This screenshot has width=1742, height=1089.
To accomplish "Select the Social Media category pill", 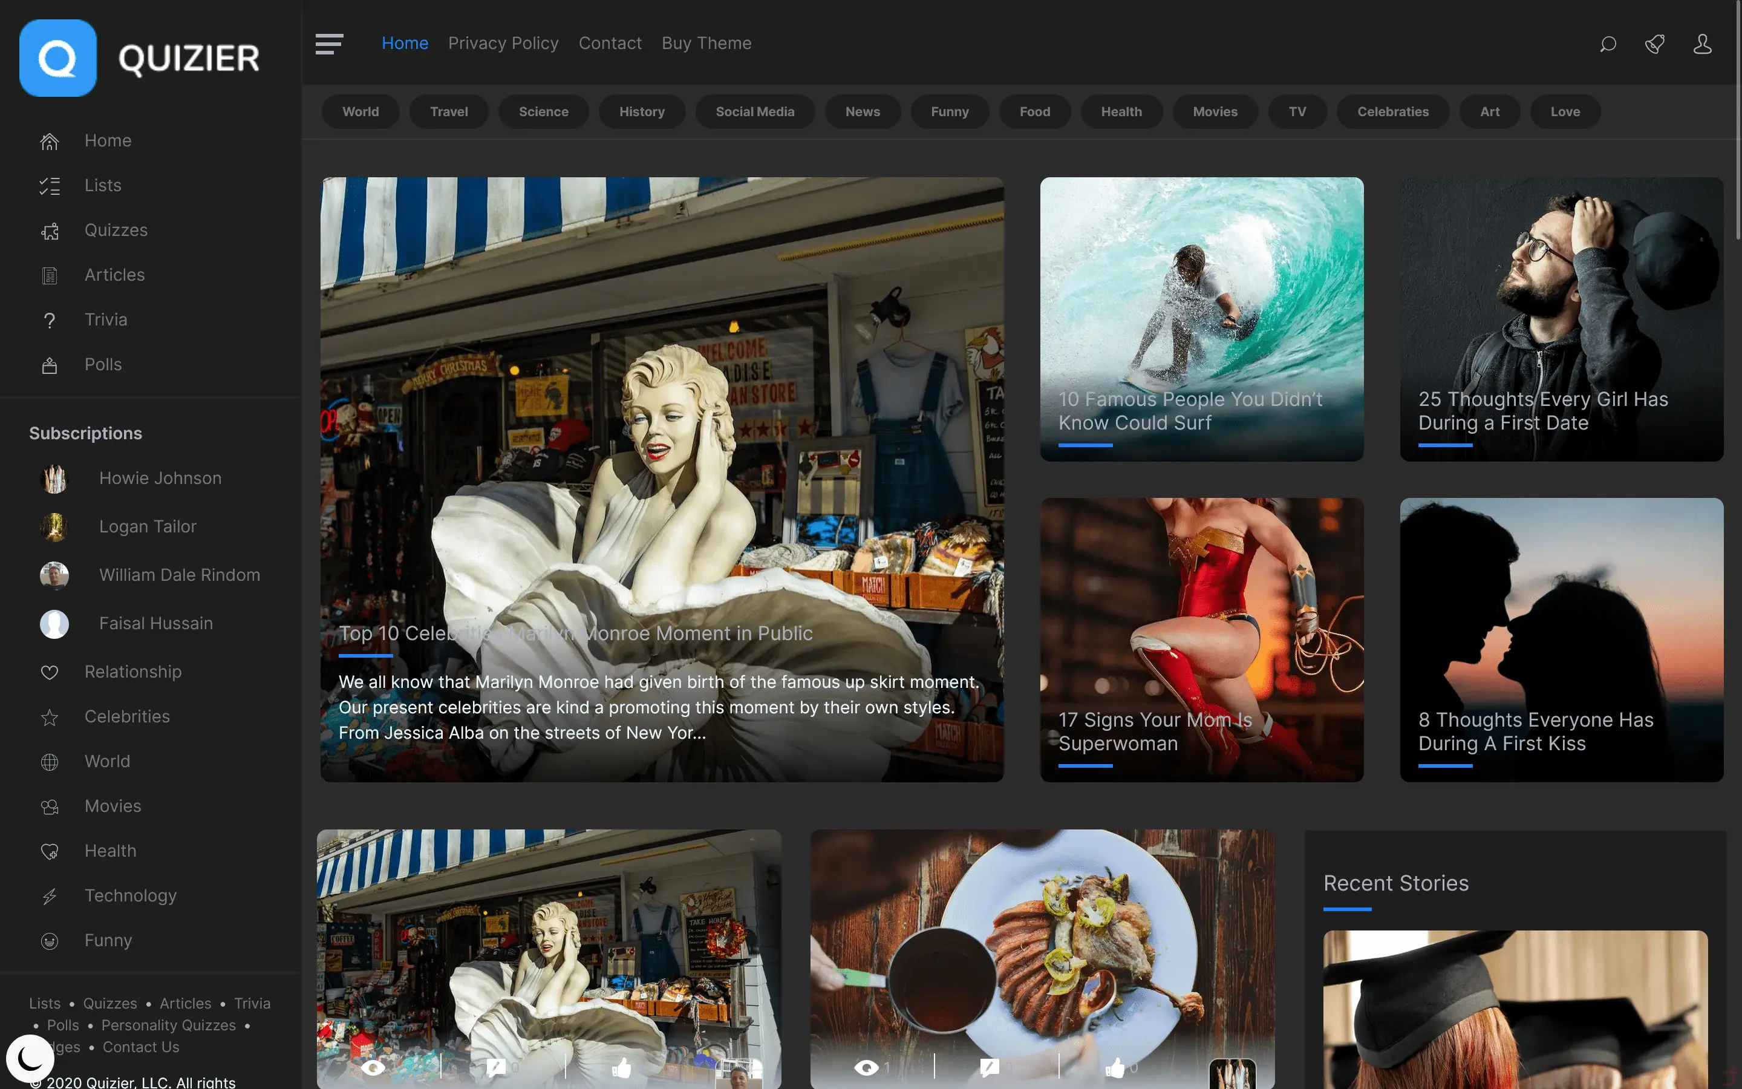I will coord(754,112).
